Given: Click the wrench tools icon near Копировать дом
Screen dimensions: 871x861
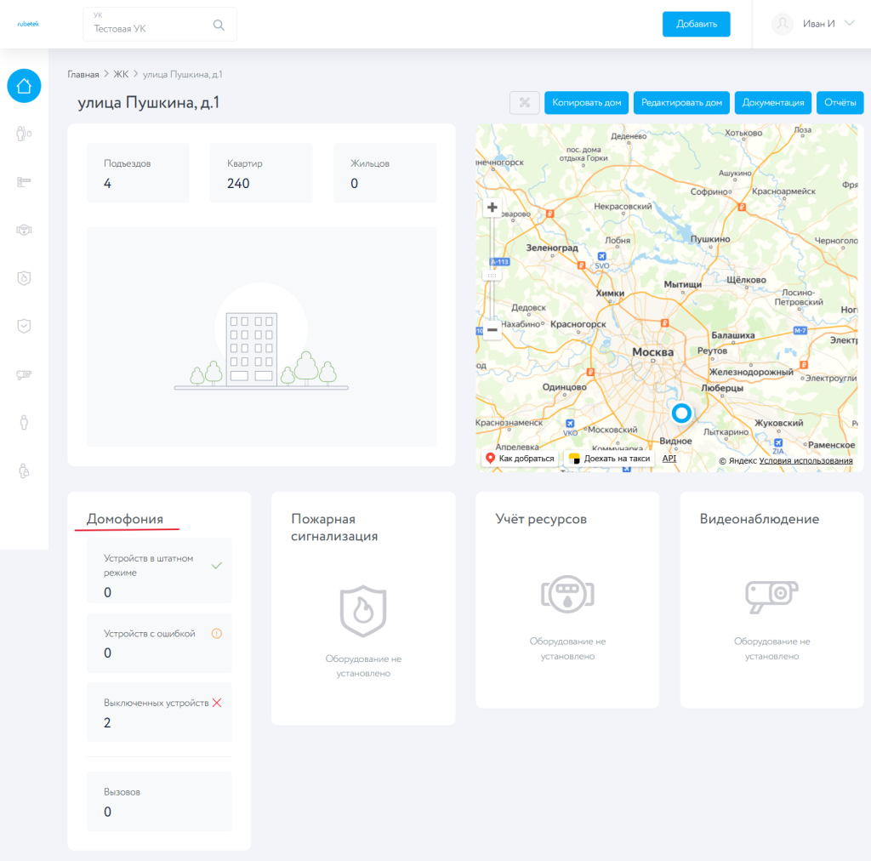Looking at the screenshot, I should coord(525,102).
